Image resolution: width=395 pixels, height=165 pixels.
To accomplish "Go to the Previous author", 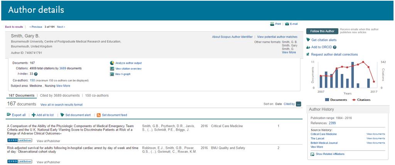I will [x=36, y=27].
